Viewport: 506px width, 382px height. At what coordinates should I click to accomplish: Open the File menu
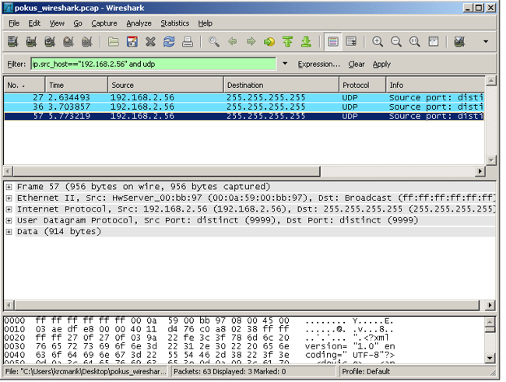tap(14, 23)
